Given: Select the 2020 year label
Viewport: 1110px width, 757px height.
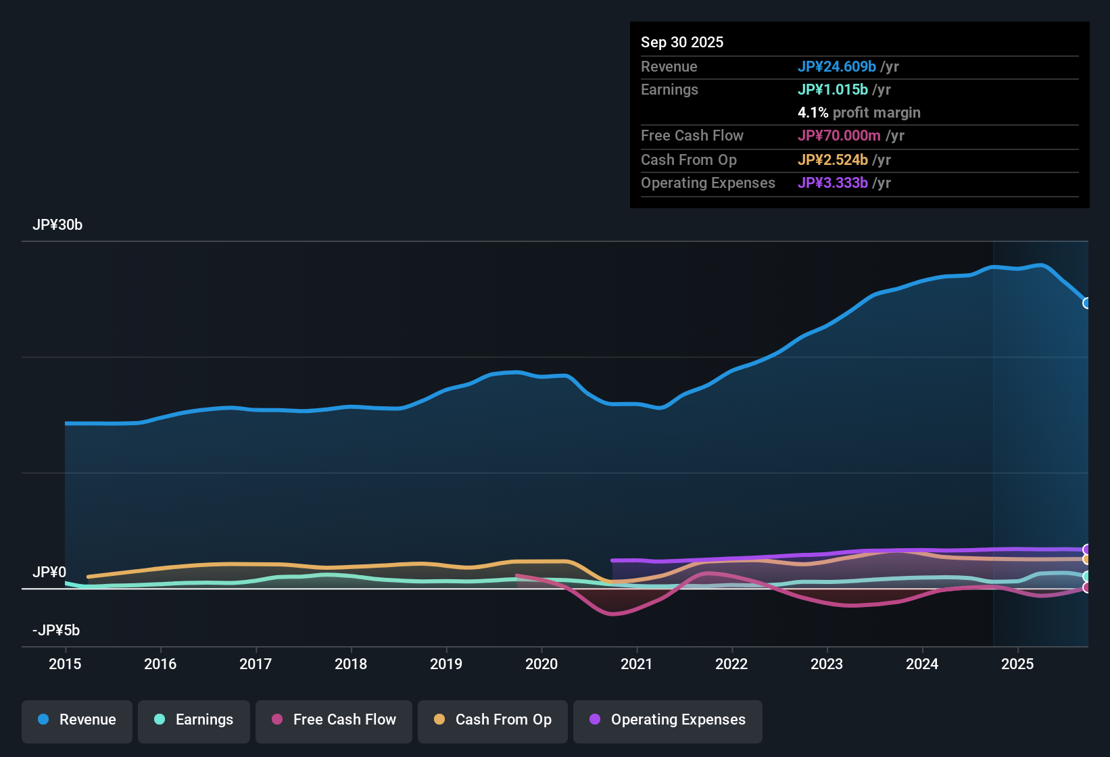Looking at the screenshot, I should [x=541, y=664].
